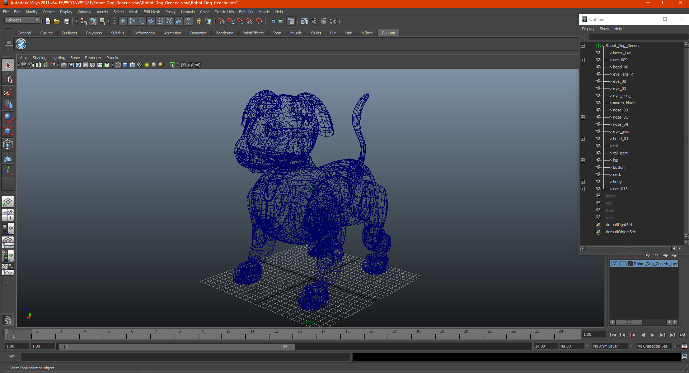
Task: Open Render Settings
Action: pos(333,21)
